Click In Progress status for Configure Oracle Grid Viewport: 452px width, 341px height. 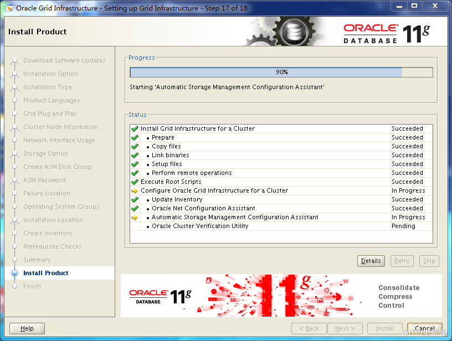[408, 190]
